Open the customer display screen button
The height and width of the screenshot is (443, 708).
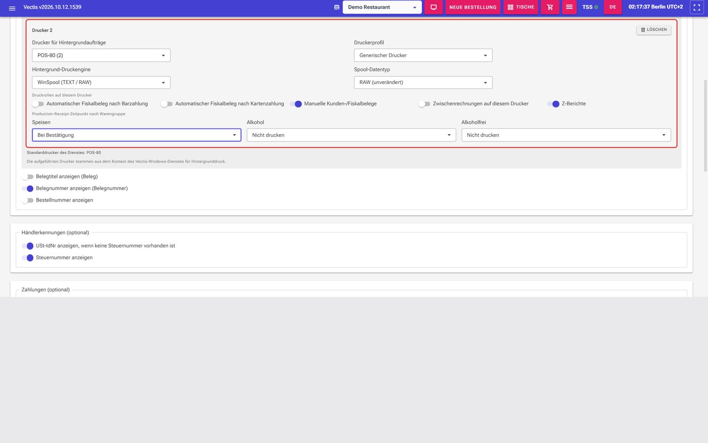point(433,7)
